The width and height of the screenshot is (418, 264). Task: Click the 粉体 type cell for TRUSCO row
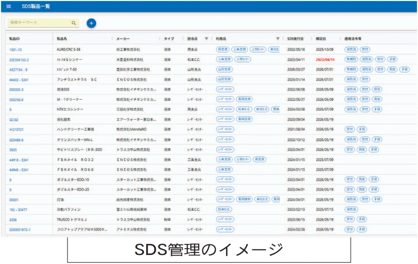pyautogui.click(x=167, y=220)
